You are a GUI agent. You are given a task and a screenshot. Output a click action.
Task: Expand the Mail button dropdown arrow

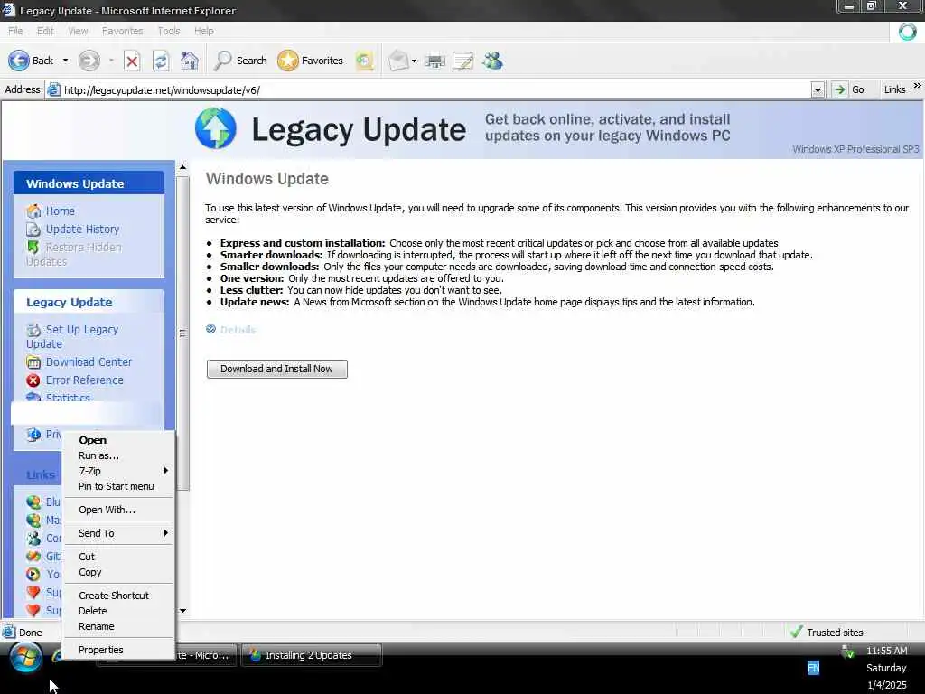pyautogui.click(x=414, y=61)
